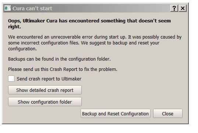This screenshot has height=133, width=198.
Task: Reset Cura settings with the backup button
Action: [x=116, y=114]
